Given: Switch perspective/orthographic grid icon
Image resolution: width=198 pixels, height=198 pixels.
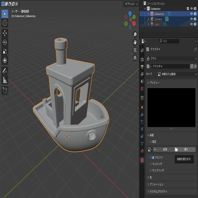Looking at the screenshot, I should click(135, 58).
